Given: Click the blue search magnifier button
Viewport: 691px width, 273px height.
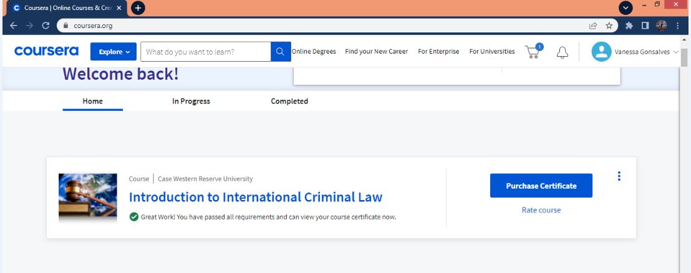Looking at the screenshot, I should tap(280, 52).
